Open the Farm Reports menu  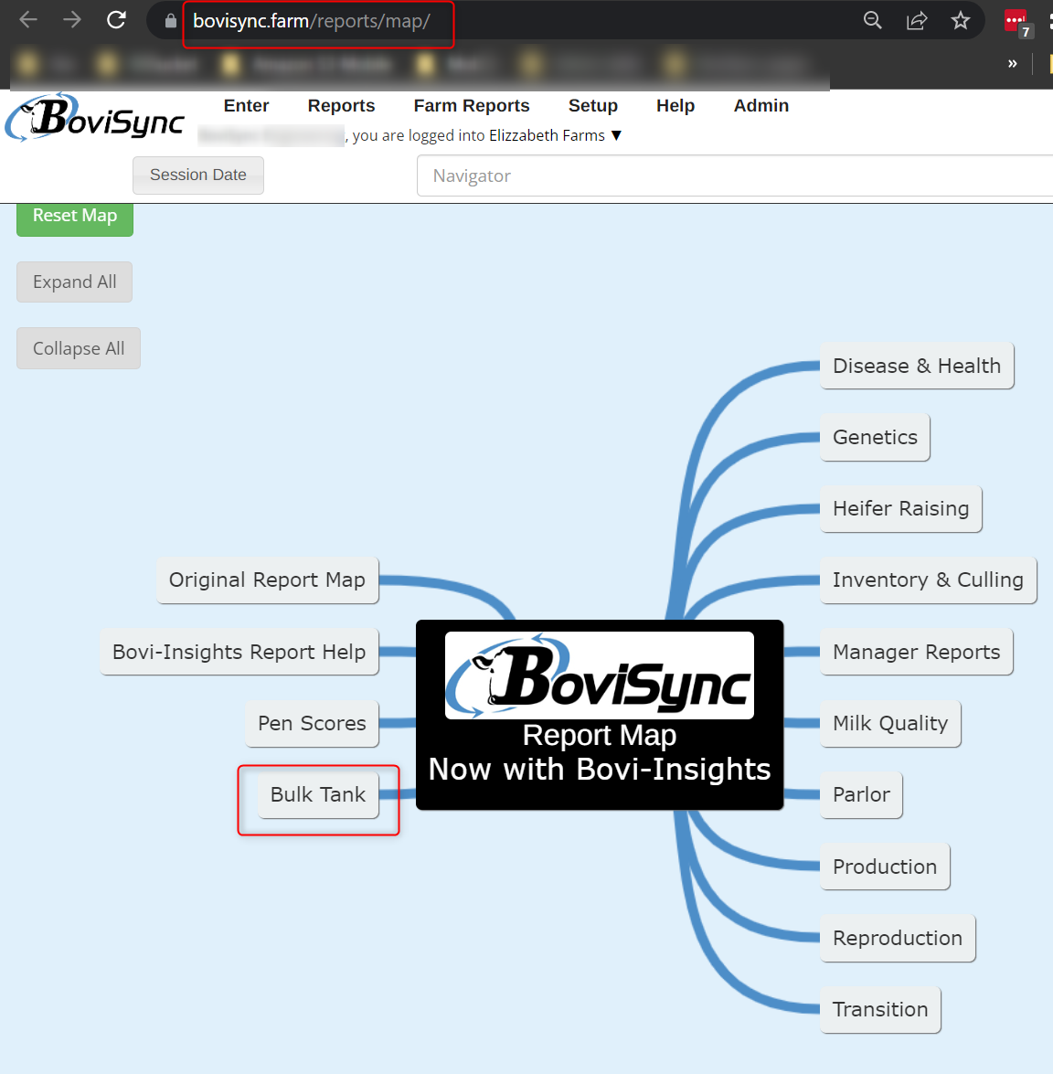click(x=472, y=105)
